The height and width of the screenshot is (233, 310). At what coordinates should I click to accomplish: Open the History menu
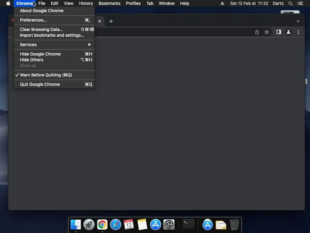(x=86, y=3)
